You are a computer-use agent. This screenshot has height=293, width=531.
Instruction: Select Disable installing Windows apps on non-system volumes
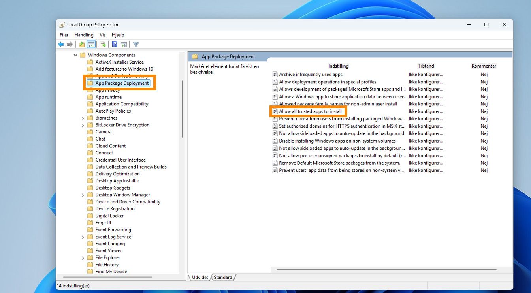click(x=337, y=141)
